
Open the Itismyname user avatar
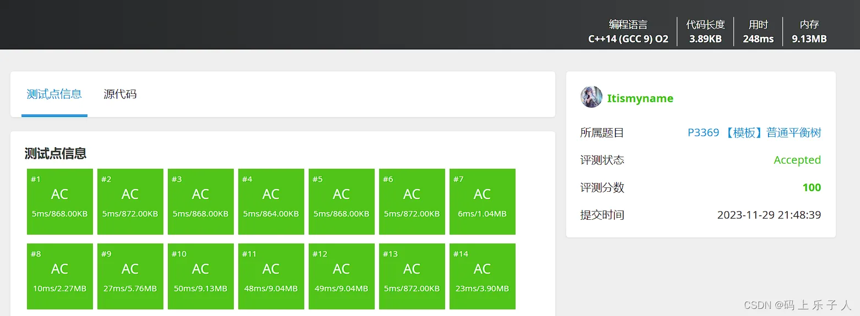[x=591, y=97]
